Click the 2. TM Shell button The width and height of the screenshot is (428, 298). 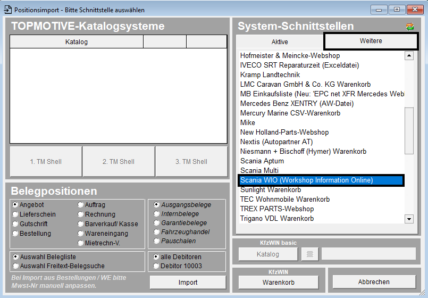coord(119,161)
